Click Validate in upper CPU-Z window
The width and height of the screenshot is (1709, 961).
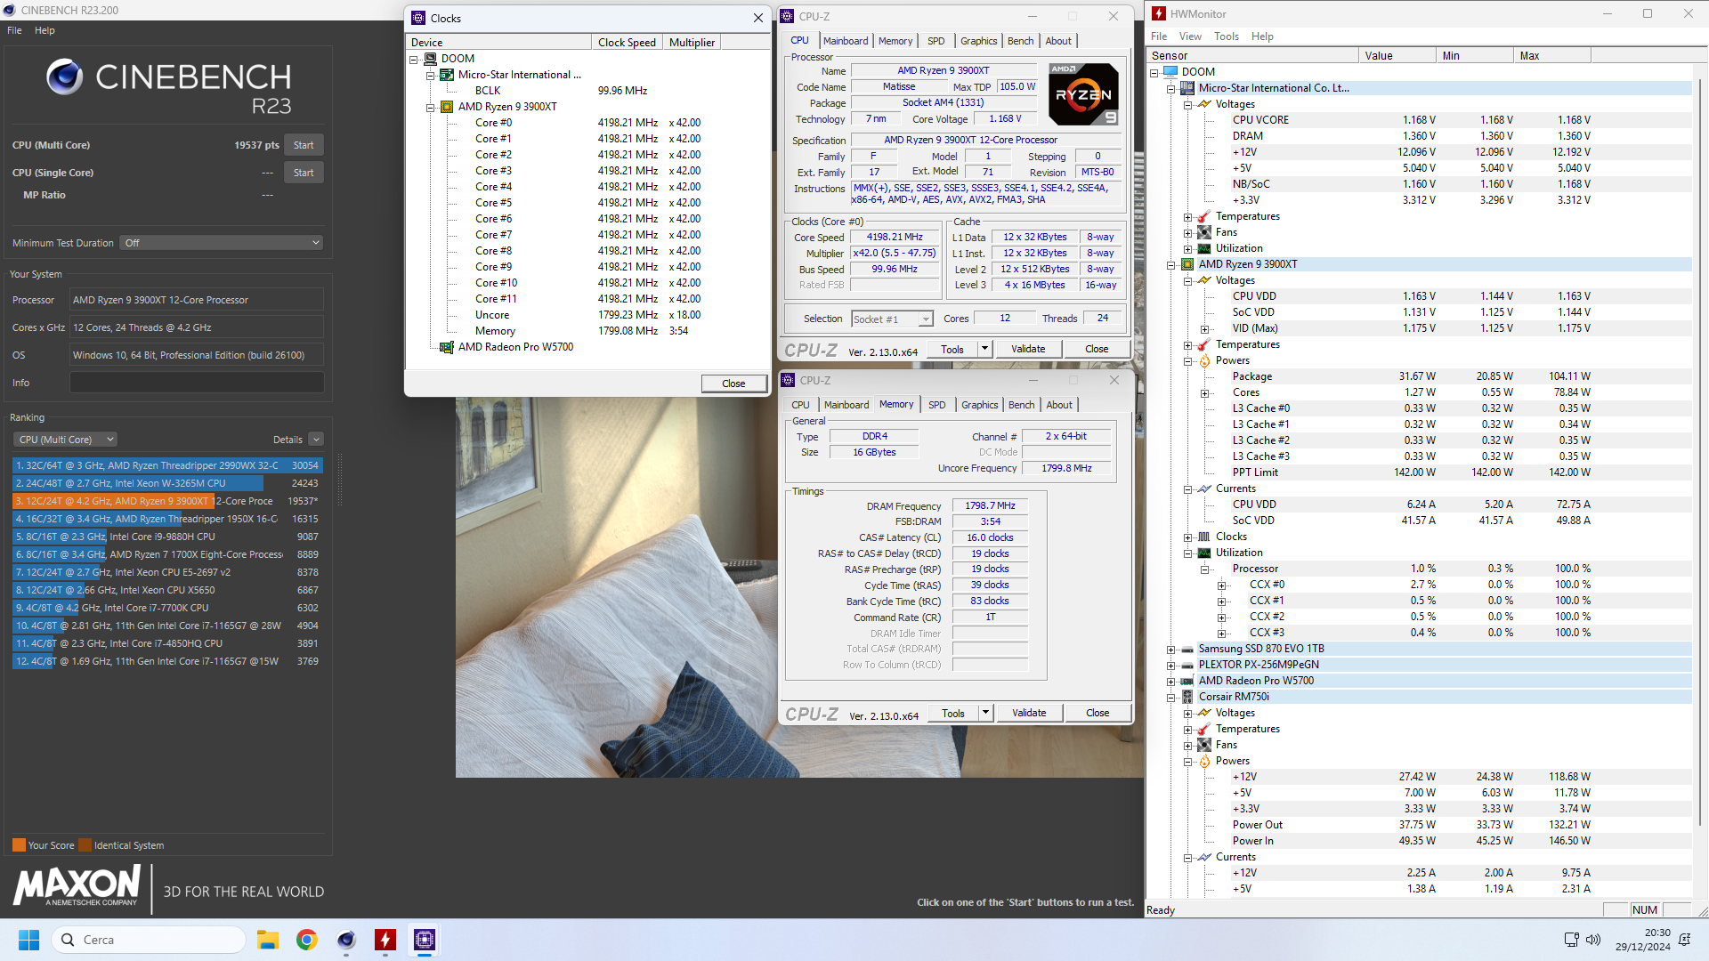[1028, 349]
